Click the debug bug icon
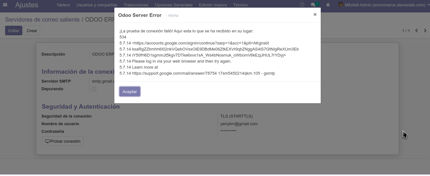The image size is (430, 176). tap(328, 5)
